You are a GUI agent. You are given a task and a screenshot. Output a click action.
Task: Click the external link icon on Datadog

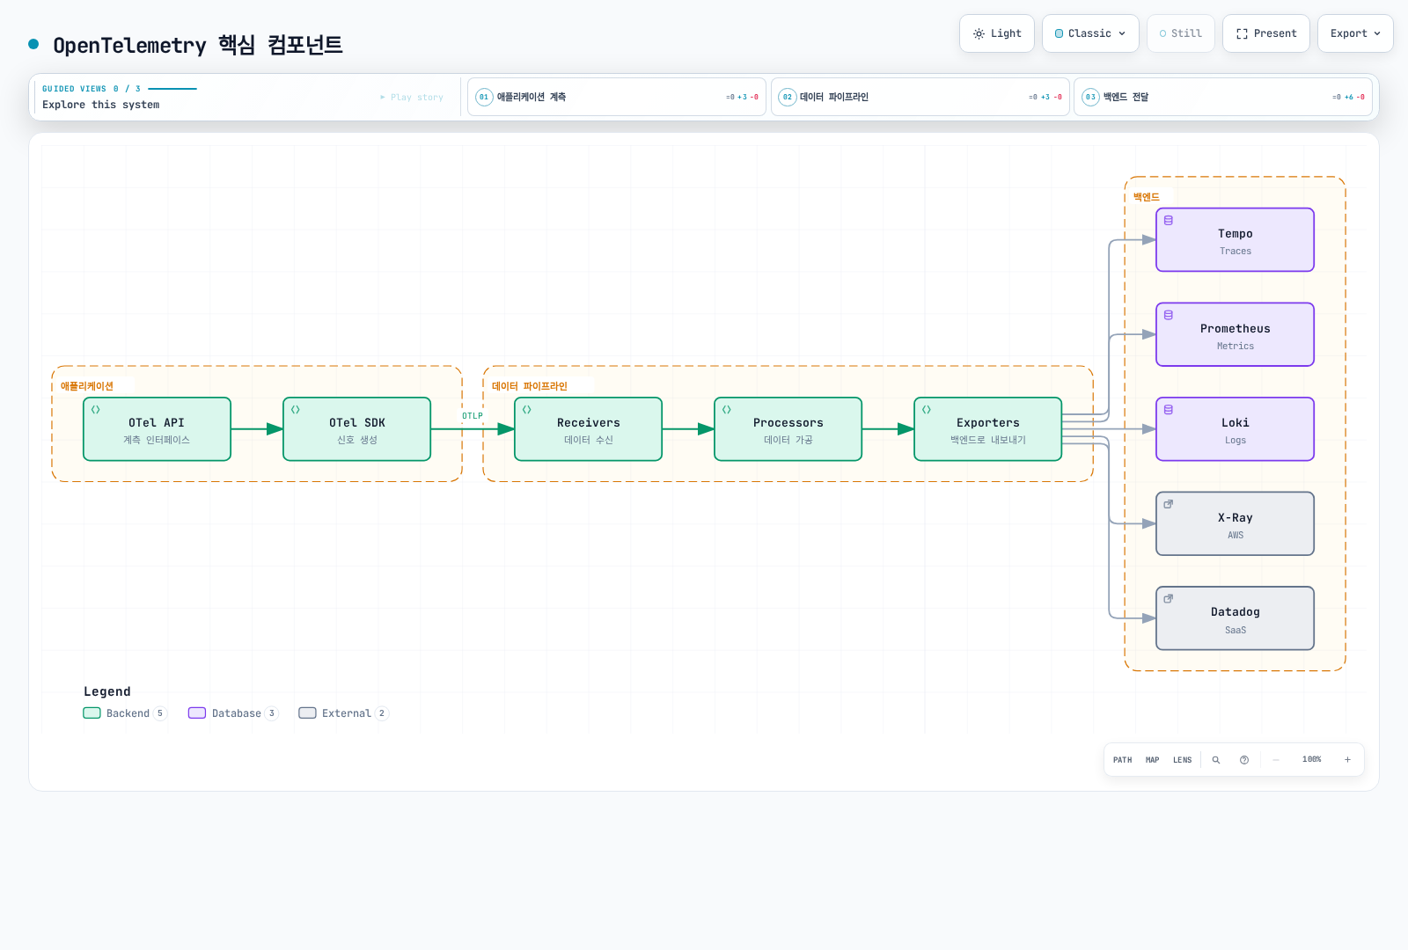[x=1169, y=599]
